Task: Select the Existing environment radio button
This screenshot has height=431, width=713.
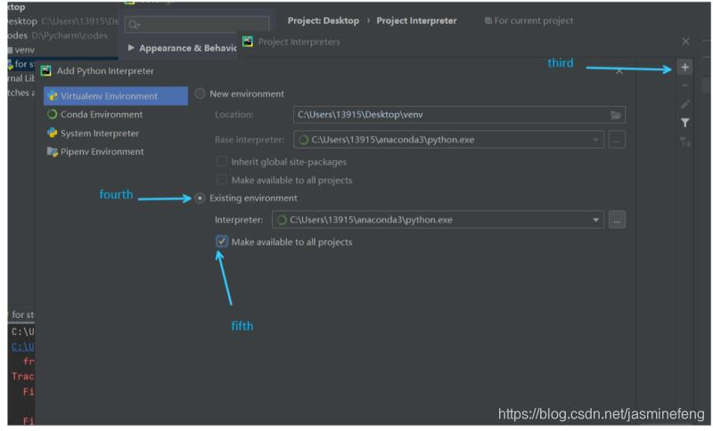Action: point(200,199)
